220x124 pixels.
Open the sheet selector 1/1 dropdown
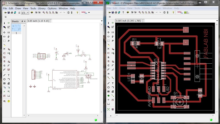tap(28, 13)
